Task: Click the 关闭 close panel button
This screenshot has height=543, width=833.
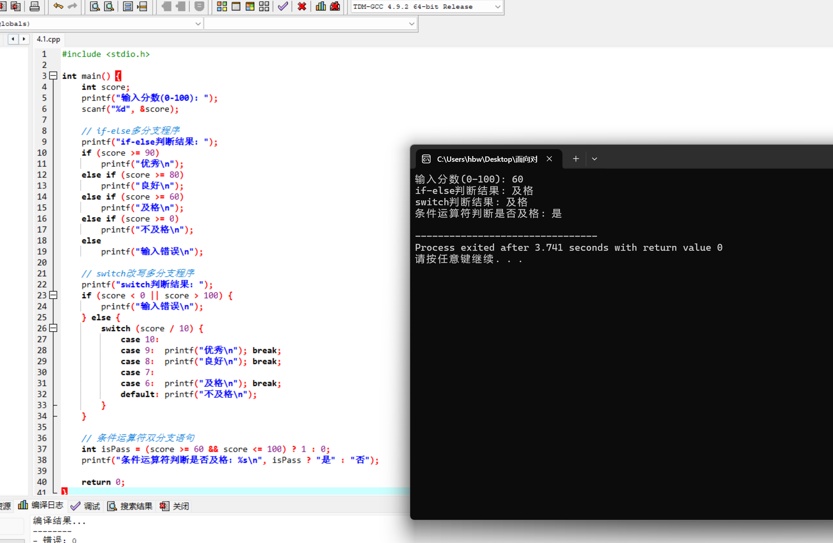Action: pyautogui.click(x=175, y=506)
